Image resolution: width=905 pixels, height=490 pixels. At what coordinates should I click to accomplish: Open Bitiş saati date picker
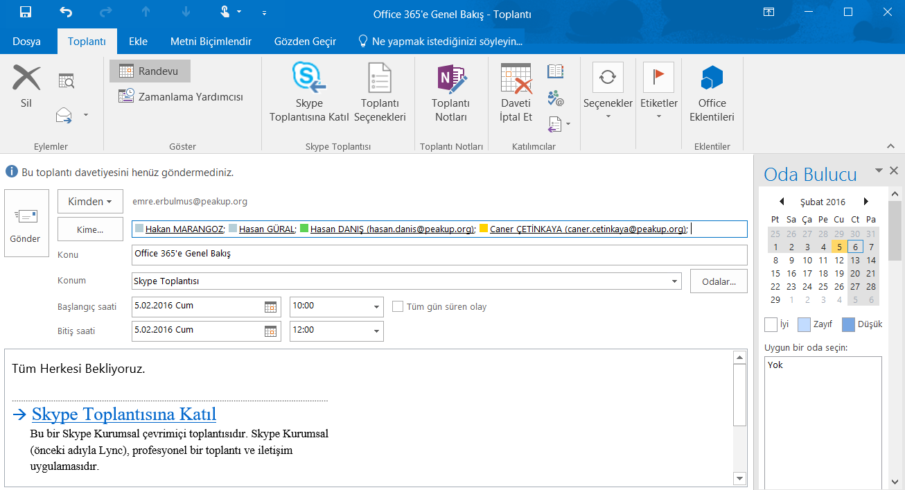point(271,331)
